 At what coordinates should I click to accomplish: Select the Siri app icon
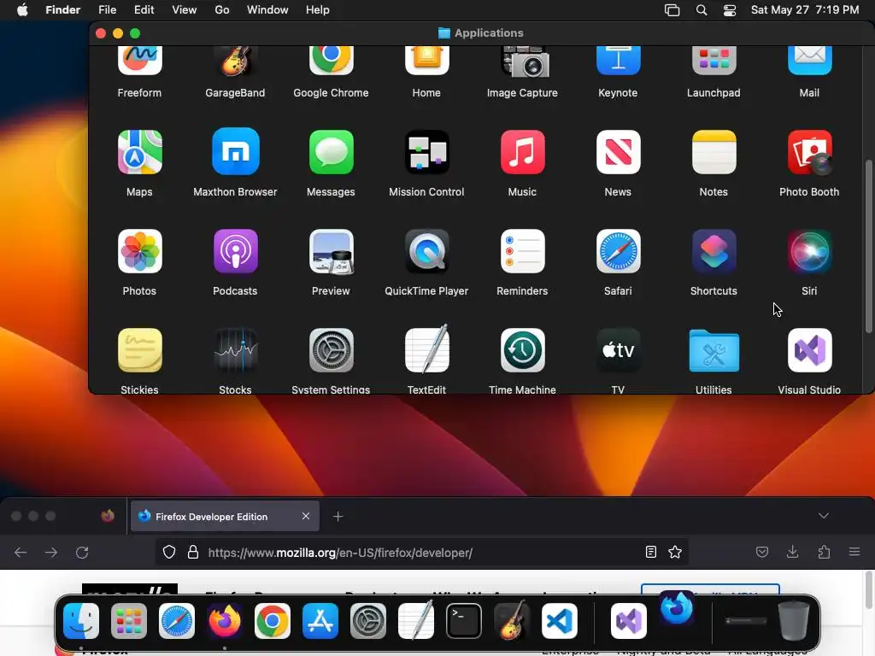click(809, 251)
